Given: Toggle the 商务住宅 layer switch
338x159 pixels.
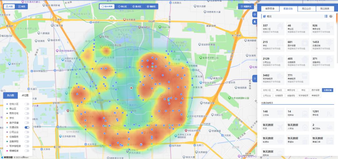Looking at the screenshot, I should pyautogui.click(x=27, y=113).
